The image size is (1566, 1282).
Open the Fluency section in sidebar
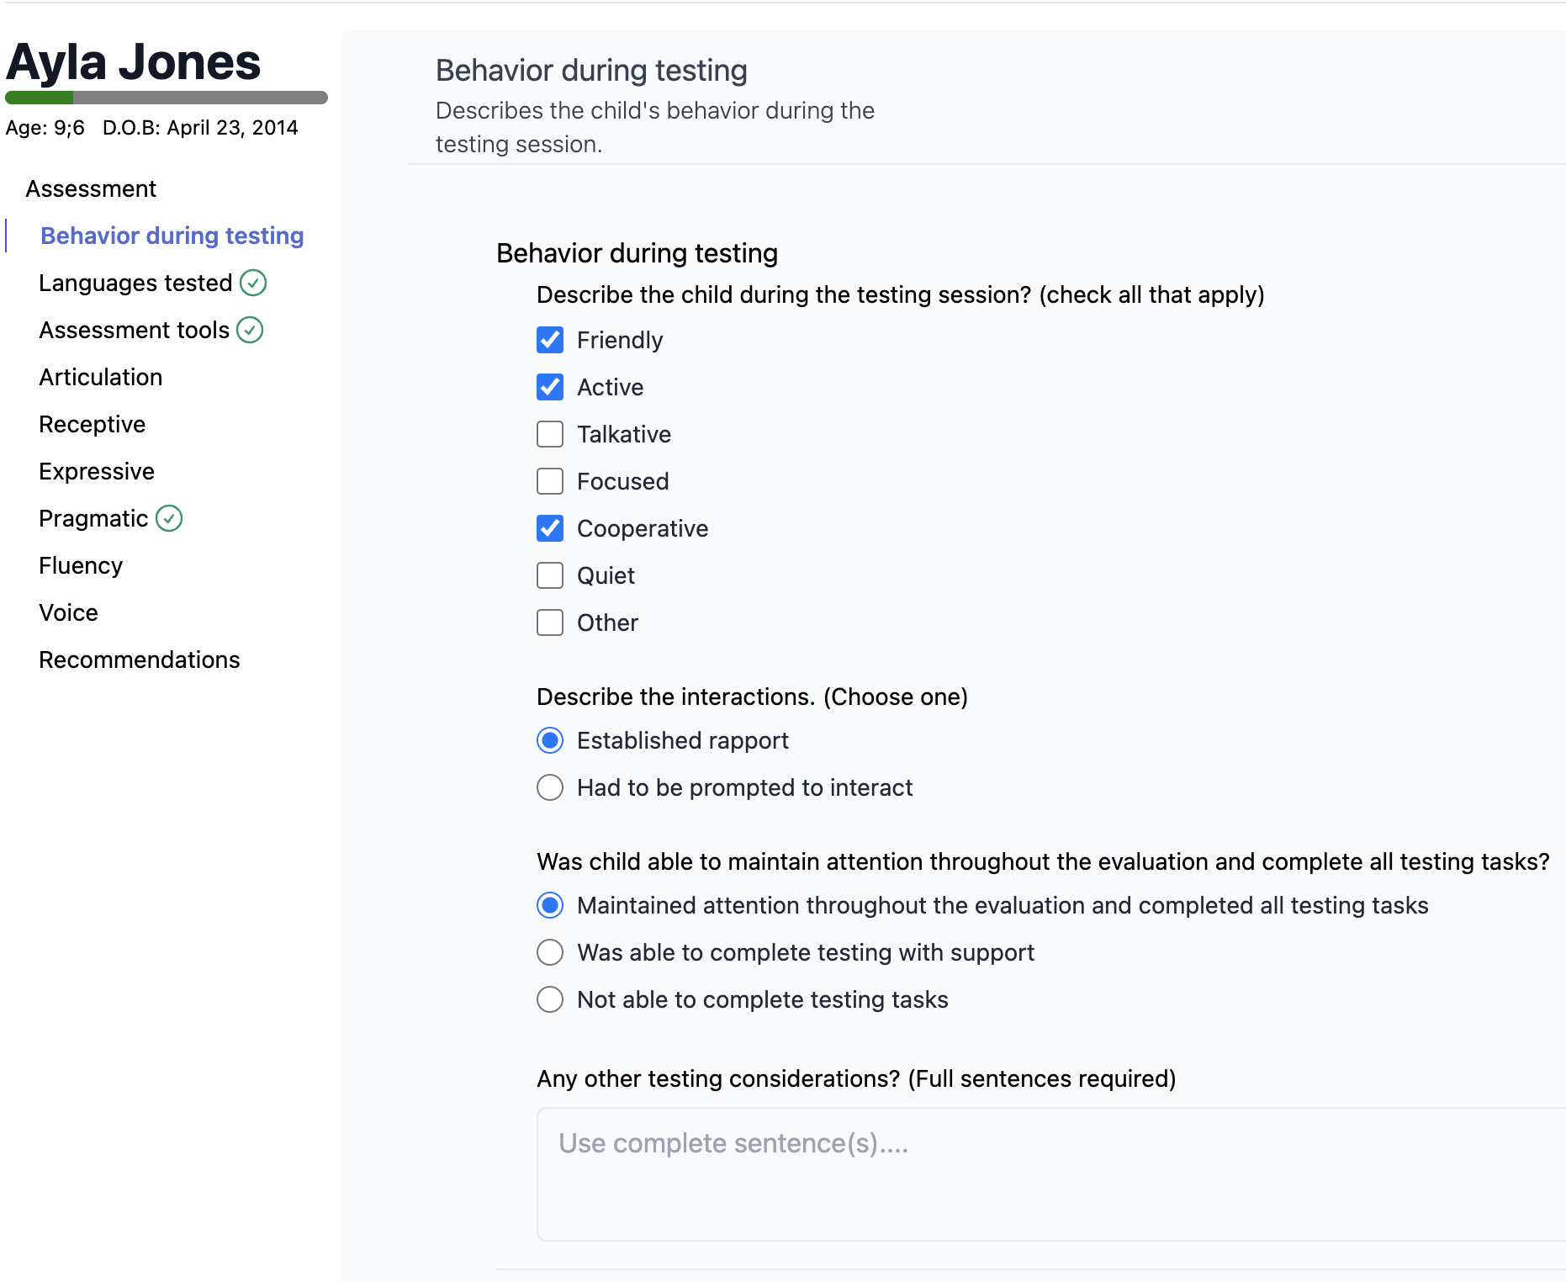[81, 566]
